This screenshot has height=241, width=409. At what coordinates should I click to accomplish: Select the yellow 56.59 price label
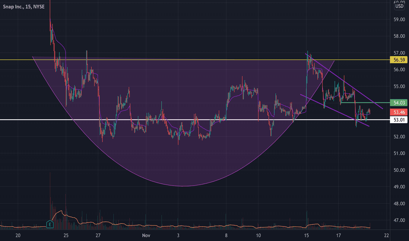pyautogui.click(x=398, y=60)
